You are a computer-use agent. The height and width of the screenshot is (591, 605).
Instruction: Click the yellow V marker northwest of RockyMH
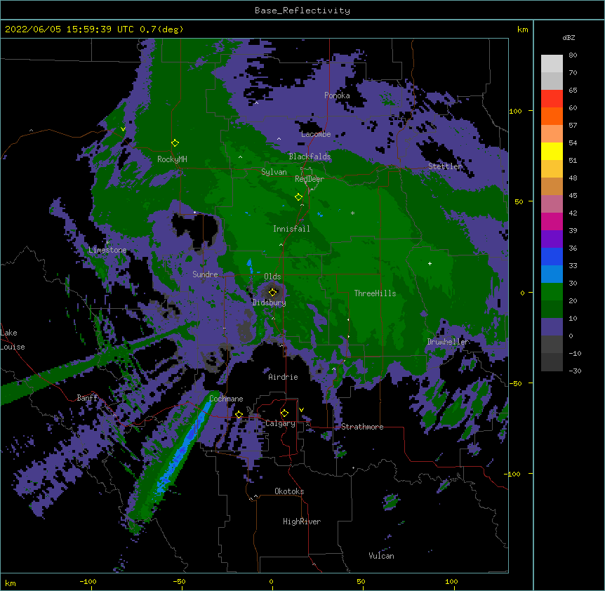point(123,129)
